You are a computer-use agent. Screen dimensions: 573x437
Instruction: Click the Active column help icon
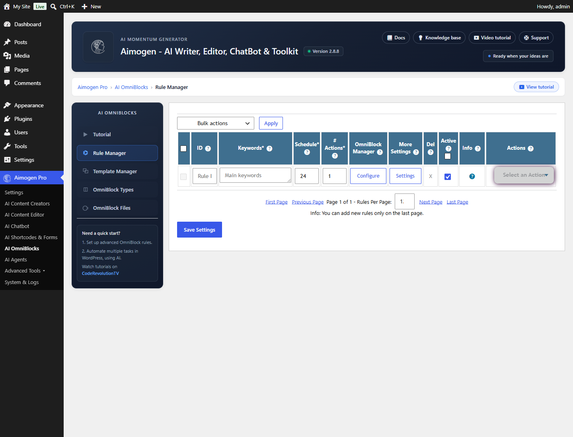[448, 149]
